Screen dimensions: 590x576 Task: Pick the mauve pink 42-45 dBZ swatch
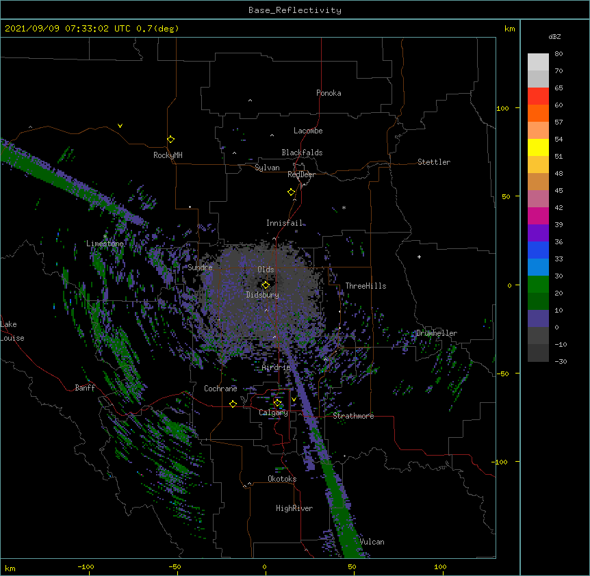pos(538,199)
